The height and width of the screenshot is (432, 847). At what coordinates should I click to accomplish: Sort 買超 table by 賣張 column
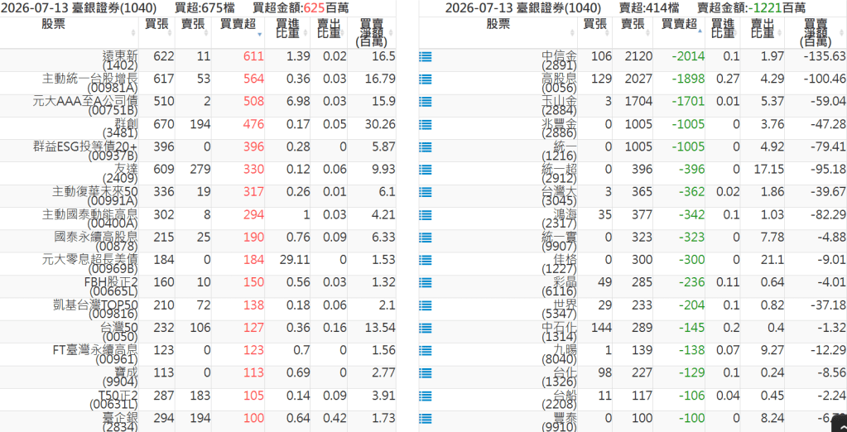pyautogui.click(x=194, y=33)
